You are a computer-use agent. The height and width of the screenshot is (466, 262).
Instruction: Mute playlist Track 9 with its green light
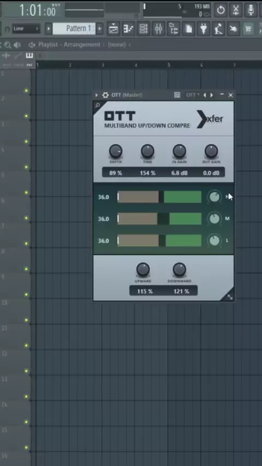[26, 295]
